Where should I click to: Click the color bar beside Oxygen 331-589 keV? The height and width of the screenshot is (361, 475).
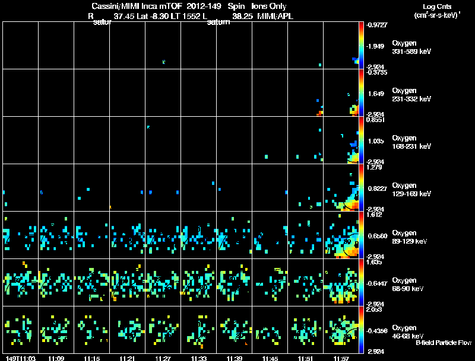click(x=361, y=46)
